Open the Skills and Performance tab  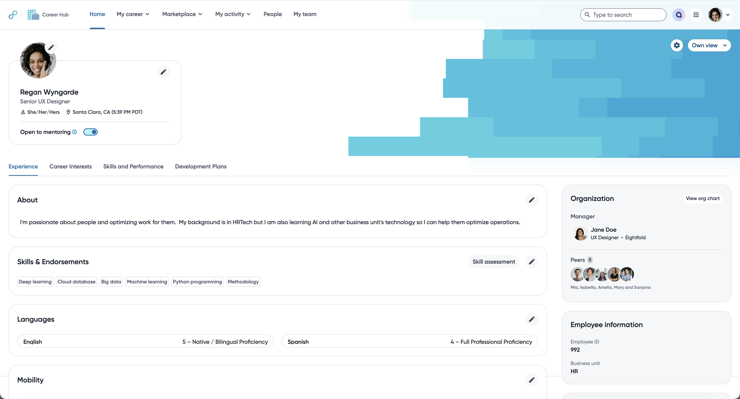pos(133,166)
